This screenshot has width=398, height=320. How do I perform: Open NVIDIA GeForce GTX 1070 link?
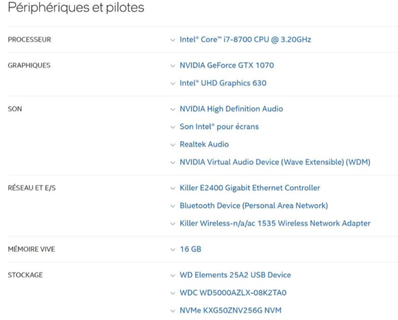(x=227, y=65)
